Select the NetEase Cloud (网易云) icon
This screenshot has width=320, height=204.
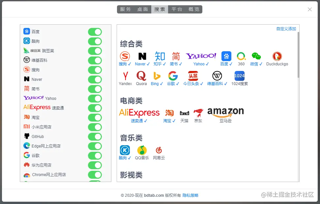point(159,150)
